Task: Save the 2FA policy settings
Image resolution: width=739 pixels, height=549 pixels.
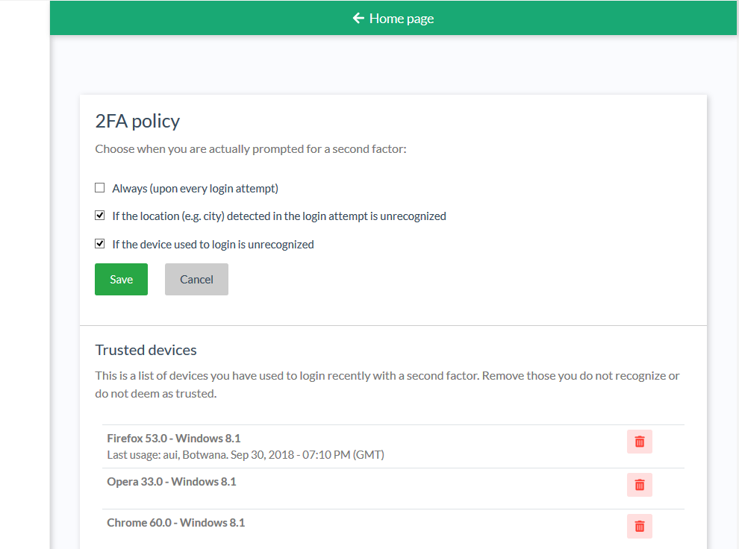Action: pos(121,279)
